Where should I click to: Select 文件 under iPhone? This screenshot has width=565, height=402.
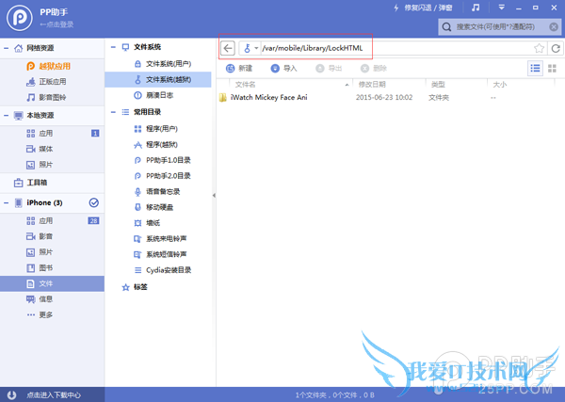click(52, 283)
